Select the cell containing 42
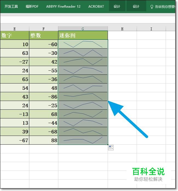Image resolution: width=178 pixels, height=191 pixels. click(44, 62)
